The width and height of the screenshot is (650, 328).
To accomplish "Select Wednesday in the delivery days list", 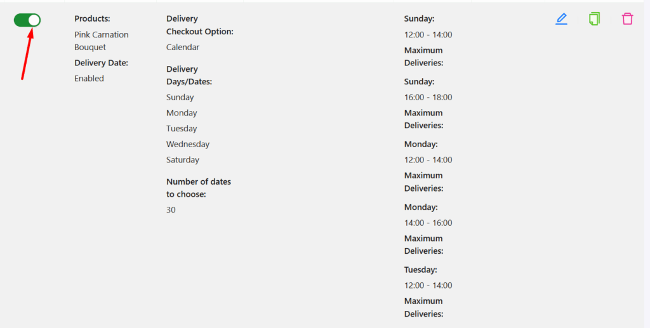I will pos(188,144).
